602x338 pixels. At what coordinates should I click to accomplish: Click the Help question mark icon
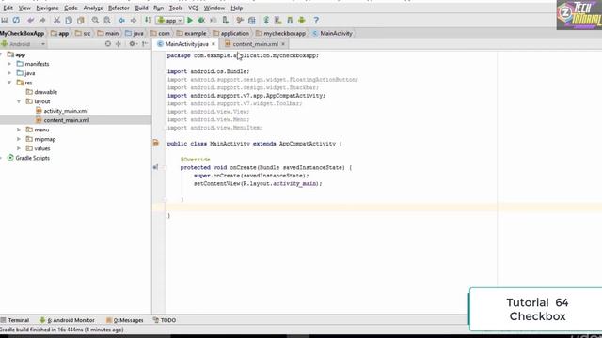point(316,21)
